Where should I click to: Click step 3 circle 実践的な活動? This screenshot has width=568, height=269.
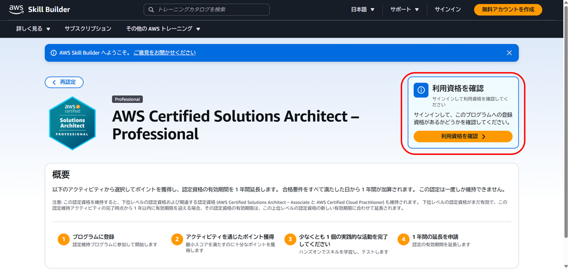pyautogui.click(x=290, y=240)
